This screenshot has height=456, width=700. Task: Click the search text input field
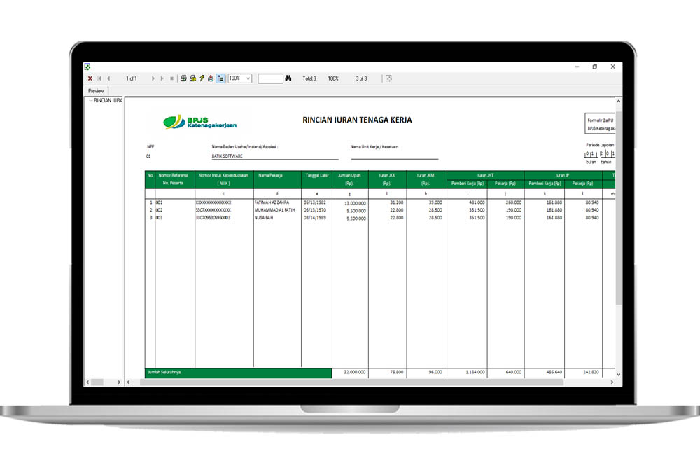pyautogui.click(x=269, y=78)
